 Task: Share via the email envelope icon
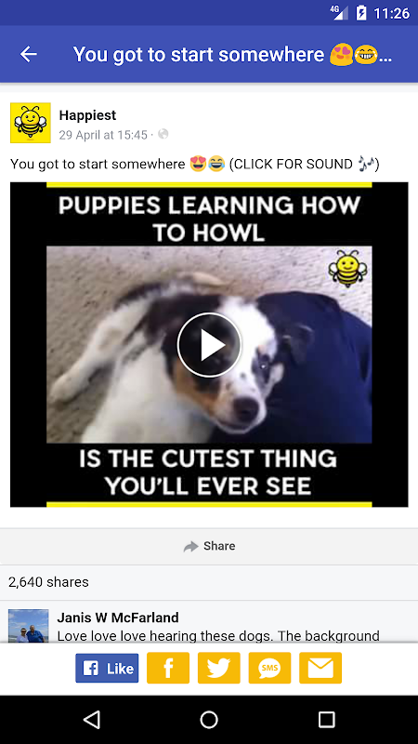[x=320, y=668]
